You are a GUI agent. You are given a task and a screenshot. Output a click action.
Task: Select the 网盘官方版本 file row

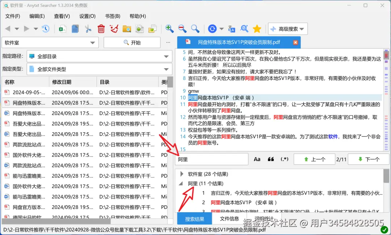pos(85,207)
